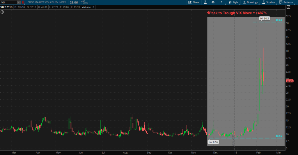Click the O: 32.18 open value
Image resolution: width=298 pixels, height=155 pixels.
pos(31,7)
